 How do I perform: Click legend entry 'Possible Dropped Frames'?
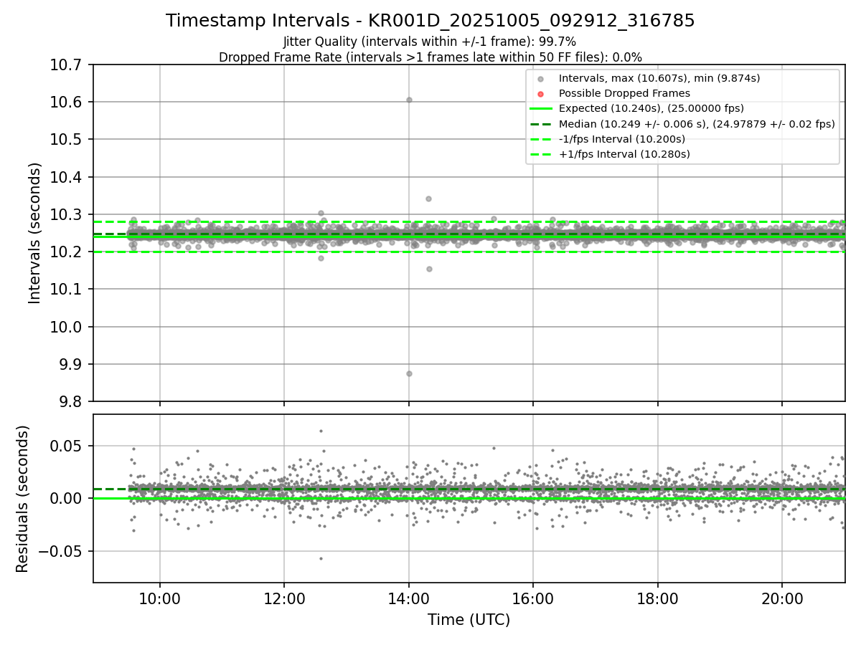point(624,93)
